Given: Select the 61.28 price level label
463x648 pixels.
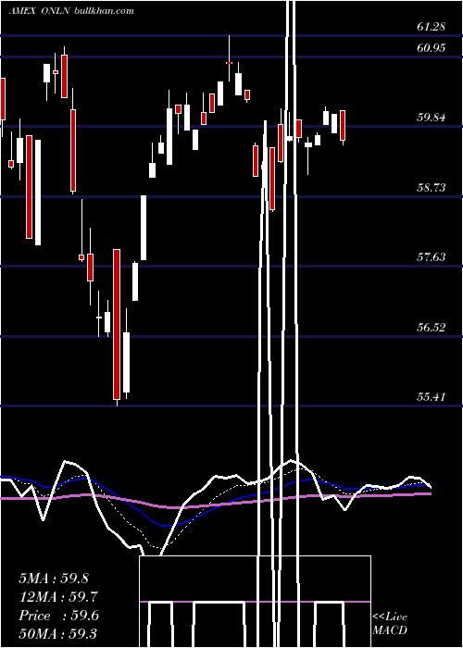Looking at the screenshot, I should (x=432, y=27).
